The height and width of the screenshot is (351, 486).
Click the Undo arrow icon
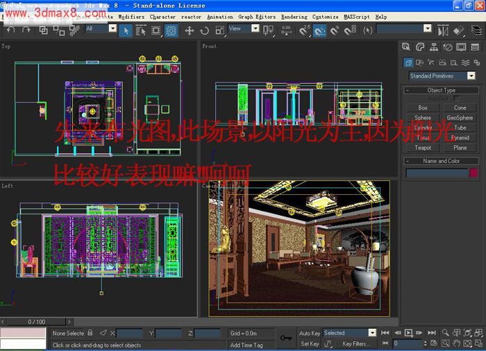pyautogui.click(x=11, y=30)
